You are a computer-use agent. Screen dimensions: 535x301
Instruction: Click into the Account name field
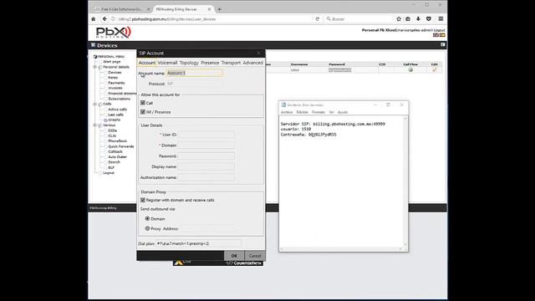195,73
